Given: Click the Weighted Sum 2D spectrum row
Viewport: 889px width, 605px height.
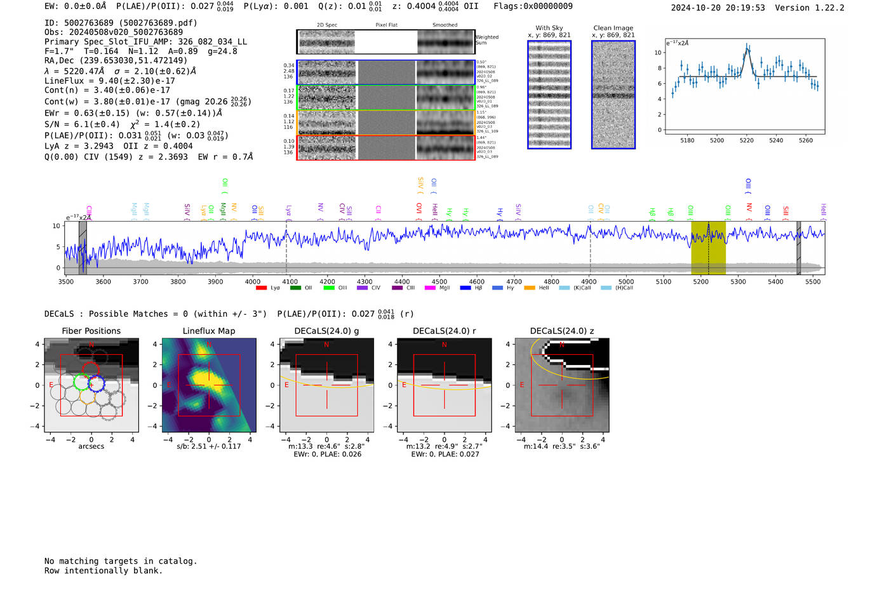Looking at the screenshot, I should click(385, 42).
